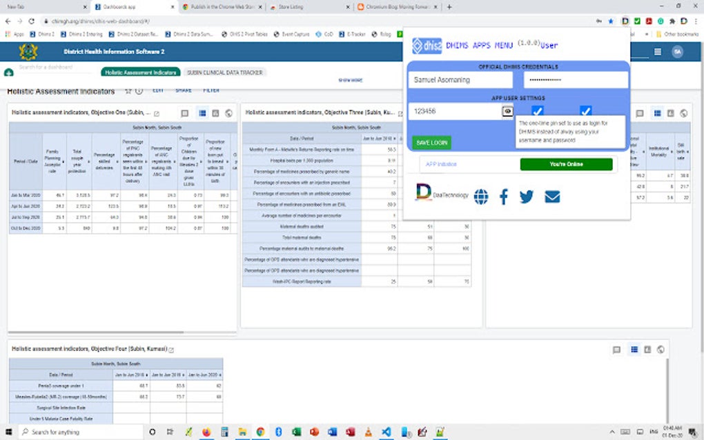Viewport: 704px width, 440px height.
Task: Open Chrome's three-dot customize menu
Action: (696, 21)
